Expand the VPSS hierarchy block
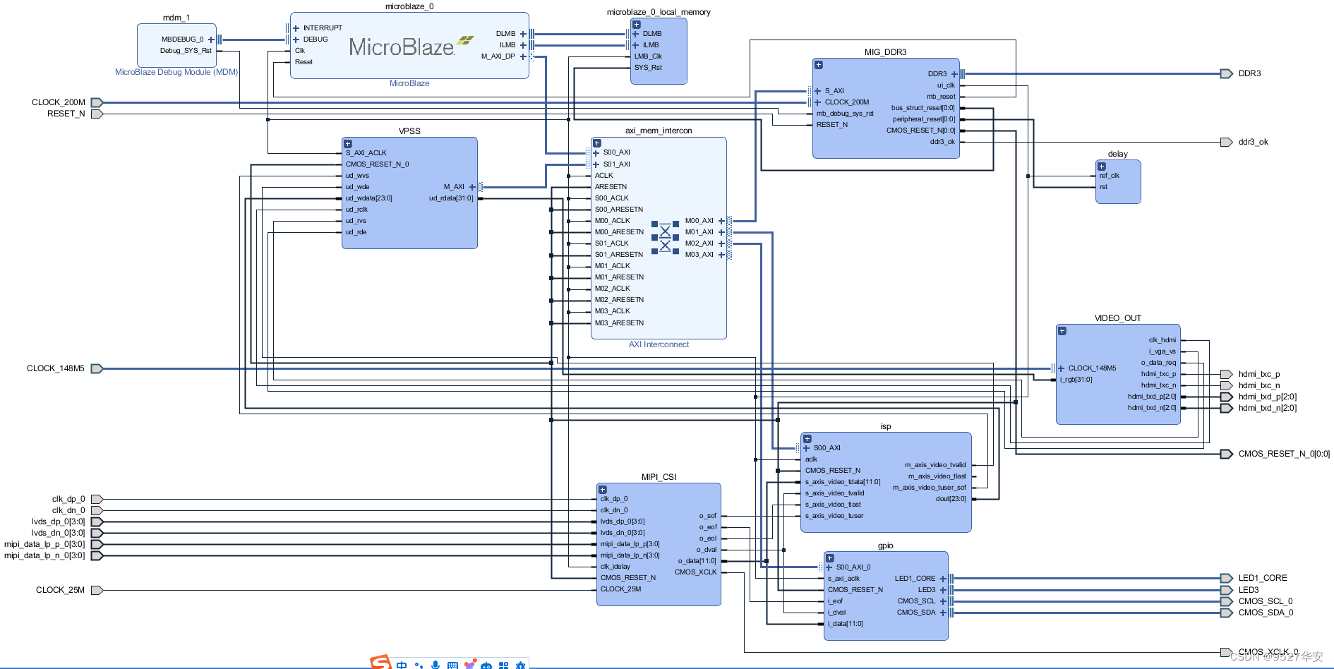Screen dimensions: 1334x669 point(348,144)
